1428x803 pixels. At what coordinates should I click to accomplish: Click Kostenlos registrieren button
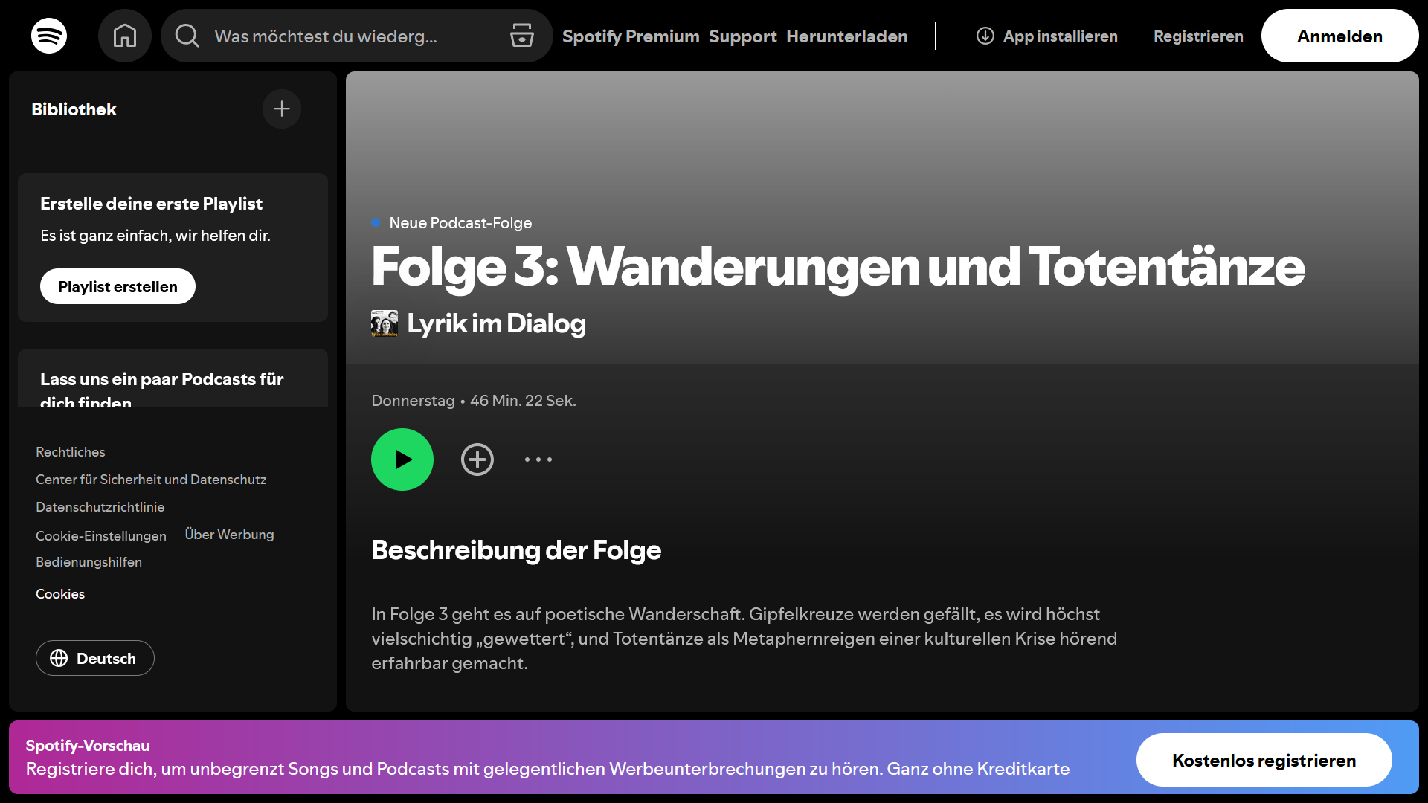[1264, 760]
